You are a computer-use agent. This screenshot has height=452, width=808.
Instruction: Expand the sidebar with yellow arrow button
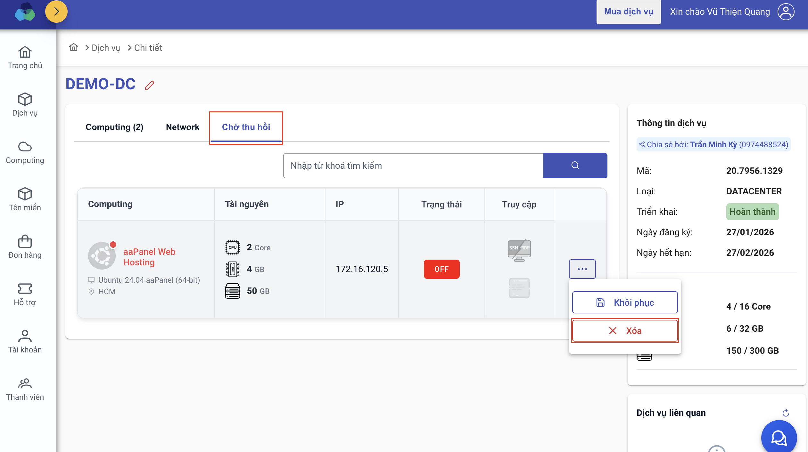(56, 12)
